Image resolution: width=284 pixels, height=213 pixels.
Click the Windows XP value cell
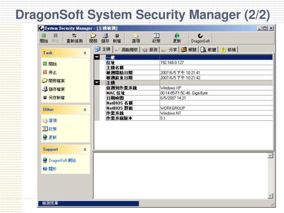216,88
